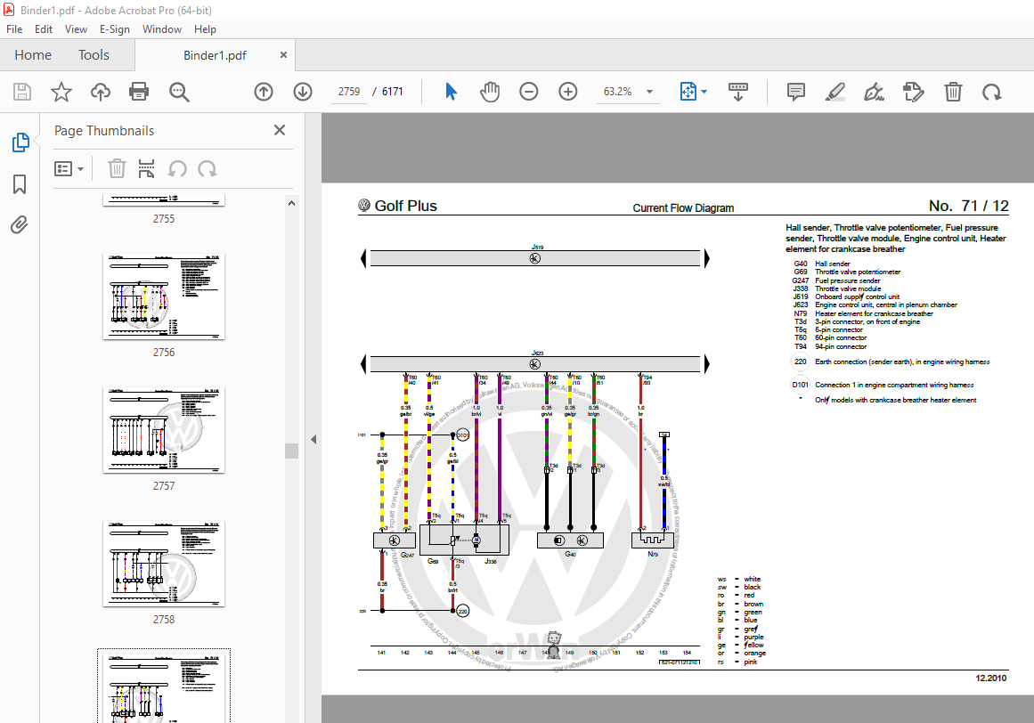The height and width of the screenshot is (723, 1034).
Task: Click the 2755 page label
Action: [x=164, y=219]
